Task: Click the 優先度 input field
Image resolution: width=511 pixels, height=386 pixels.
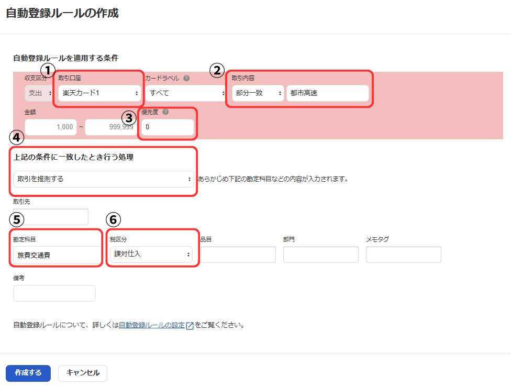Action: click(167, 127)
